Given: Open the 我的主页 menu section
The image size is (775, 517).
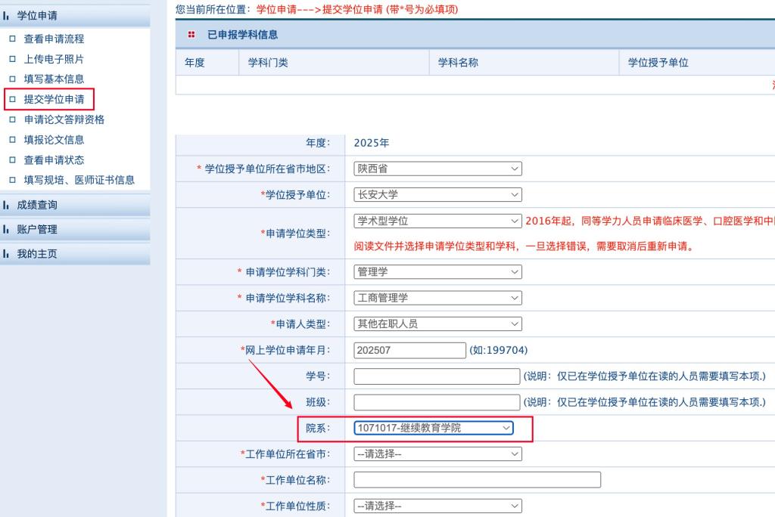Looking at the screenshot, I should tap(37, 254).
